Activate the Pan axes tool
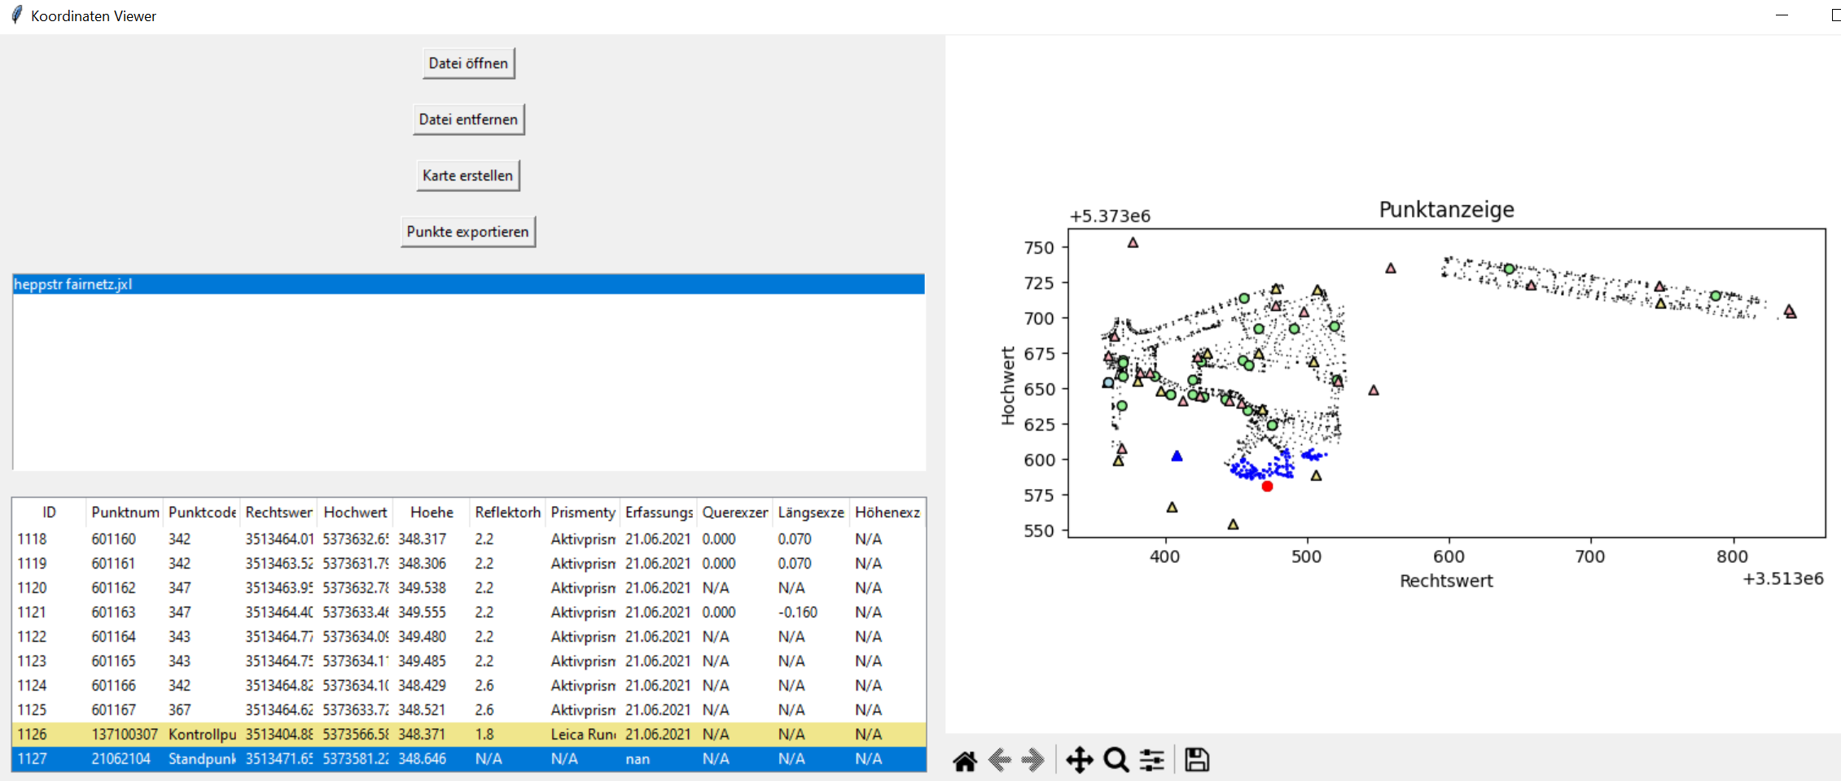This screenshot has width=1841, height=781. [1080, 761]
